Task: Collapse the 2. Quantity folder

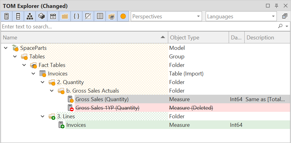Action: 43,82
